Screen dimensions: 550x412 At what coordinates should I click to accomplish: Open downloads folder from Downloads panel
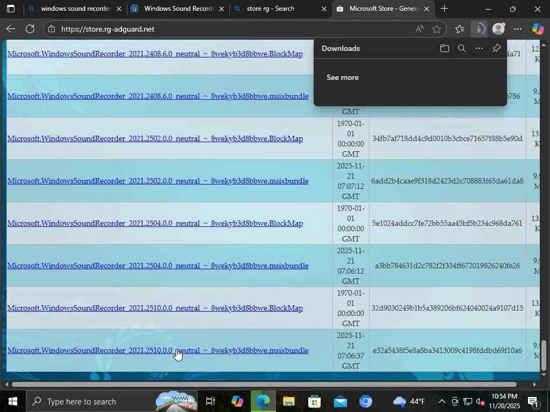[444, 48]
